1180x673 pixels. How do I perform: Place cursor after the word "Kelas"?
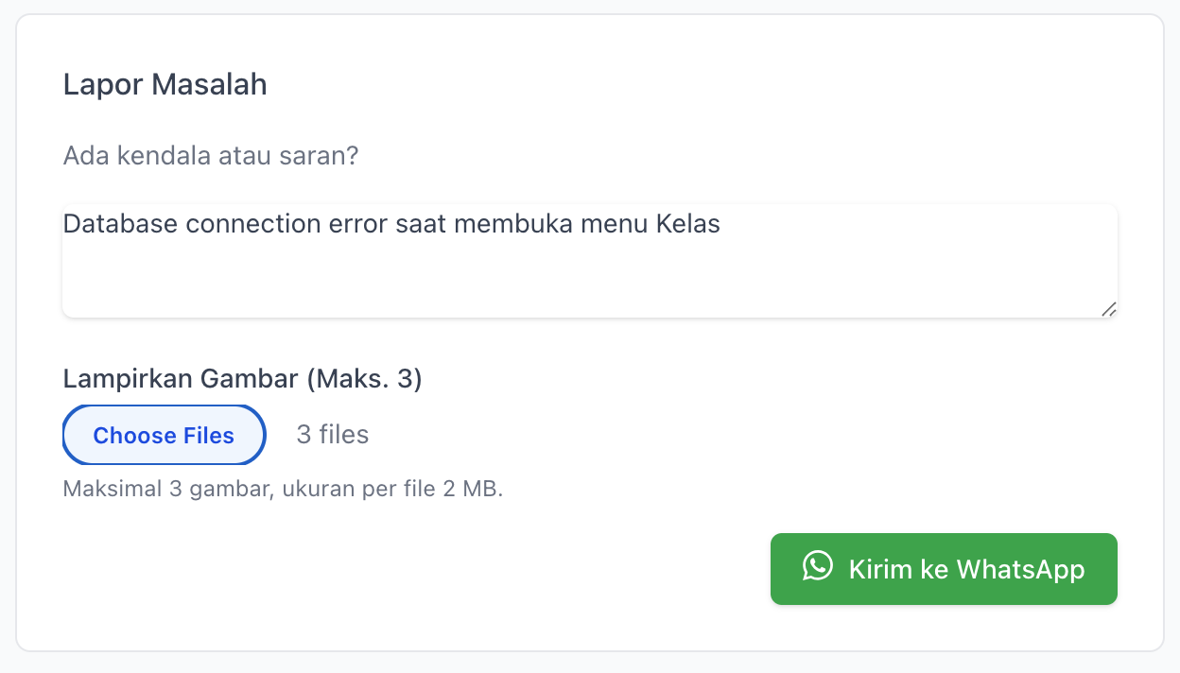click(x=721, y=224)
